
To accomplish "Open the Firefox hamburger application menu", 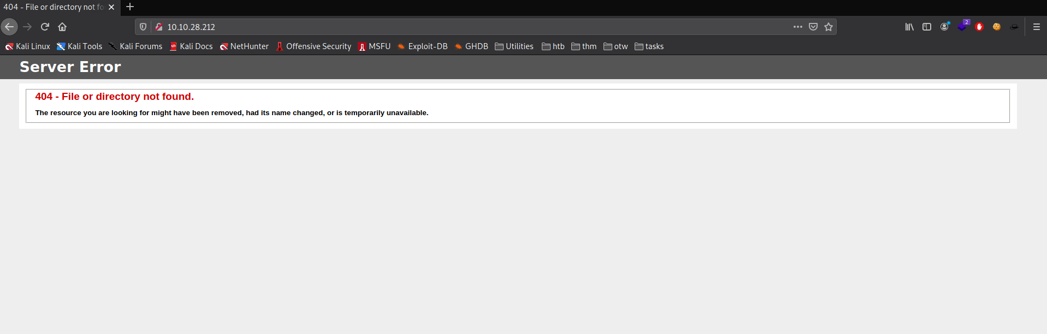I will tap(1037, 27).
